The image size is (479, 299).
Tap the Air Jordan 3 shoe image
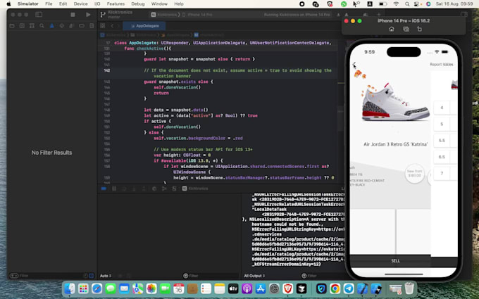click(x=396, y=103)
